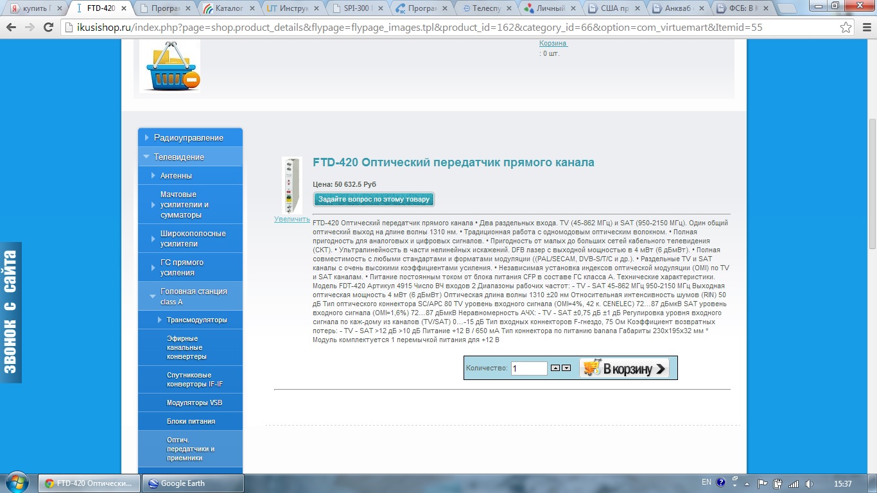Open the Корзина cart link
The width and height of the screenshot is (877, 493).
pos(553,43)
